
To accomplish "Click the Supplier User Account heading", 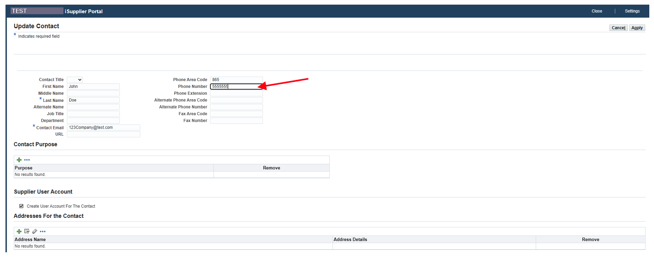I will 43,192.
